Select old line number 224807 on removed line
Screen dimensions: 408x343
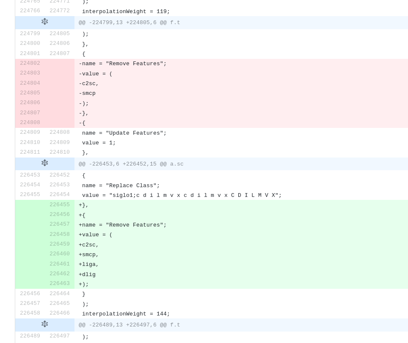30,113
